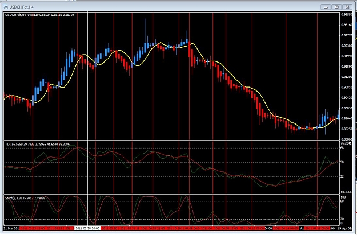Click the 0.90420 price scale label

(x=347, y=98)
